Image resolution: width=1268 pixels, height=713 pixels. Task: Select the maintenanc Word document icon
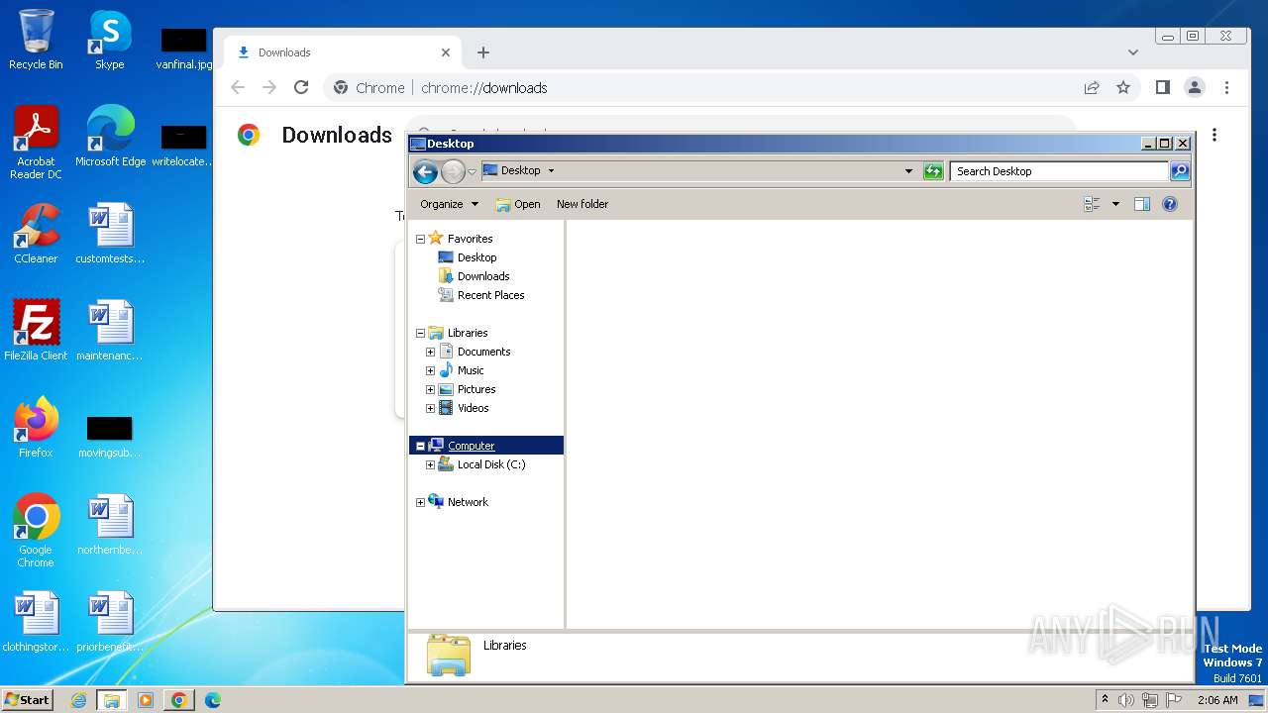[110, 331]
